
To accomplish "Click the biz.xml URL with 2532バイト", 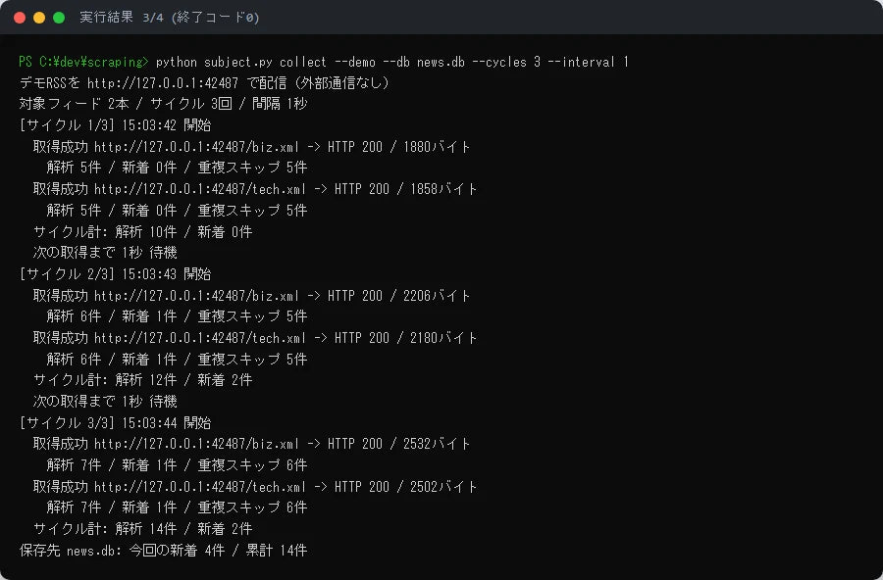I will click(196, 444).
